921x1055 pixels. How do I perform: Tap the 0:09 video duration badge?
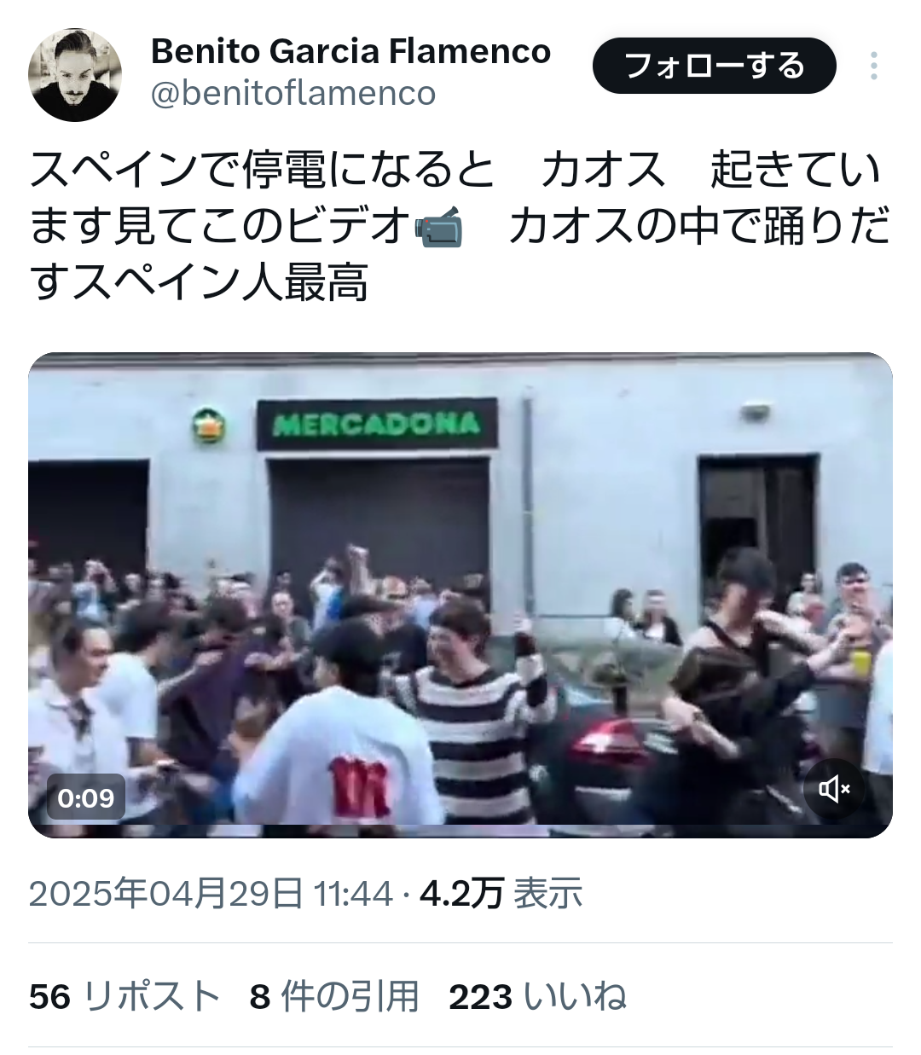click(86, 798)
